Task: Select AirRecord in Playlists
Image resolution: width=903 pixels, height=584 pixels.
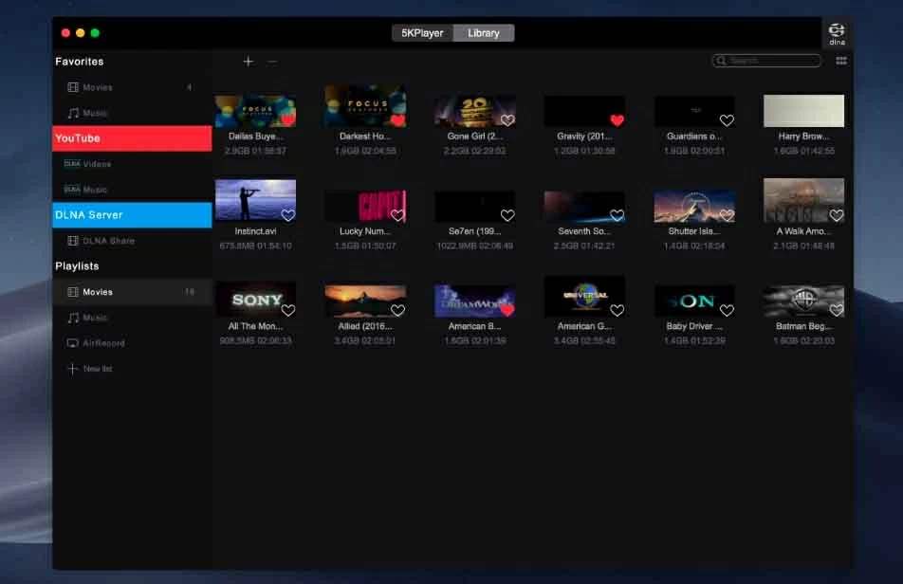Action: 103,343
